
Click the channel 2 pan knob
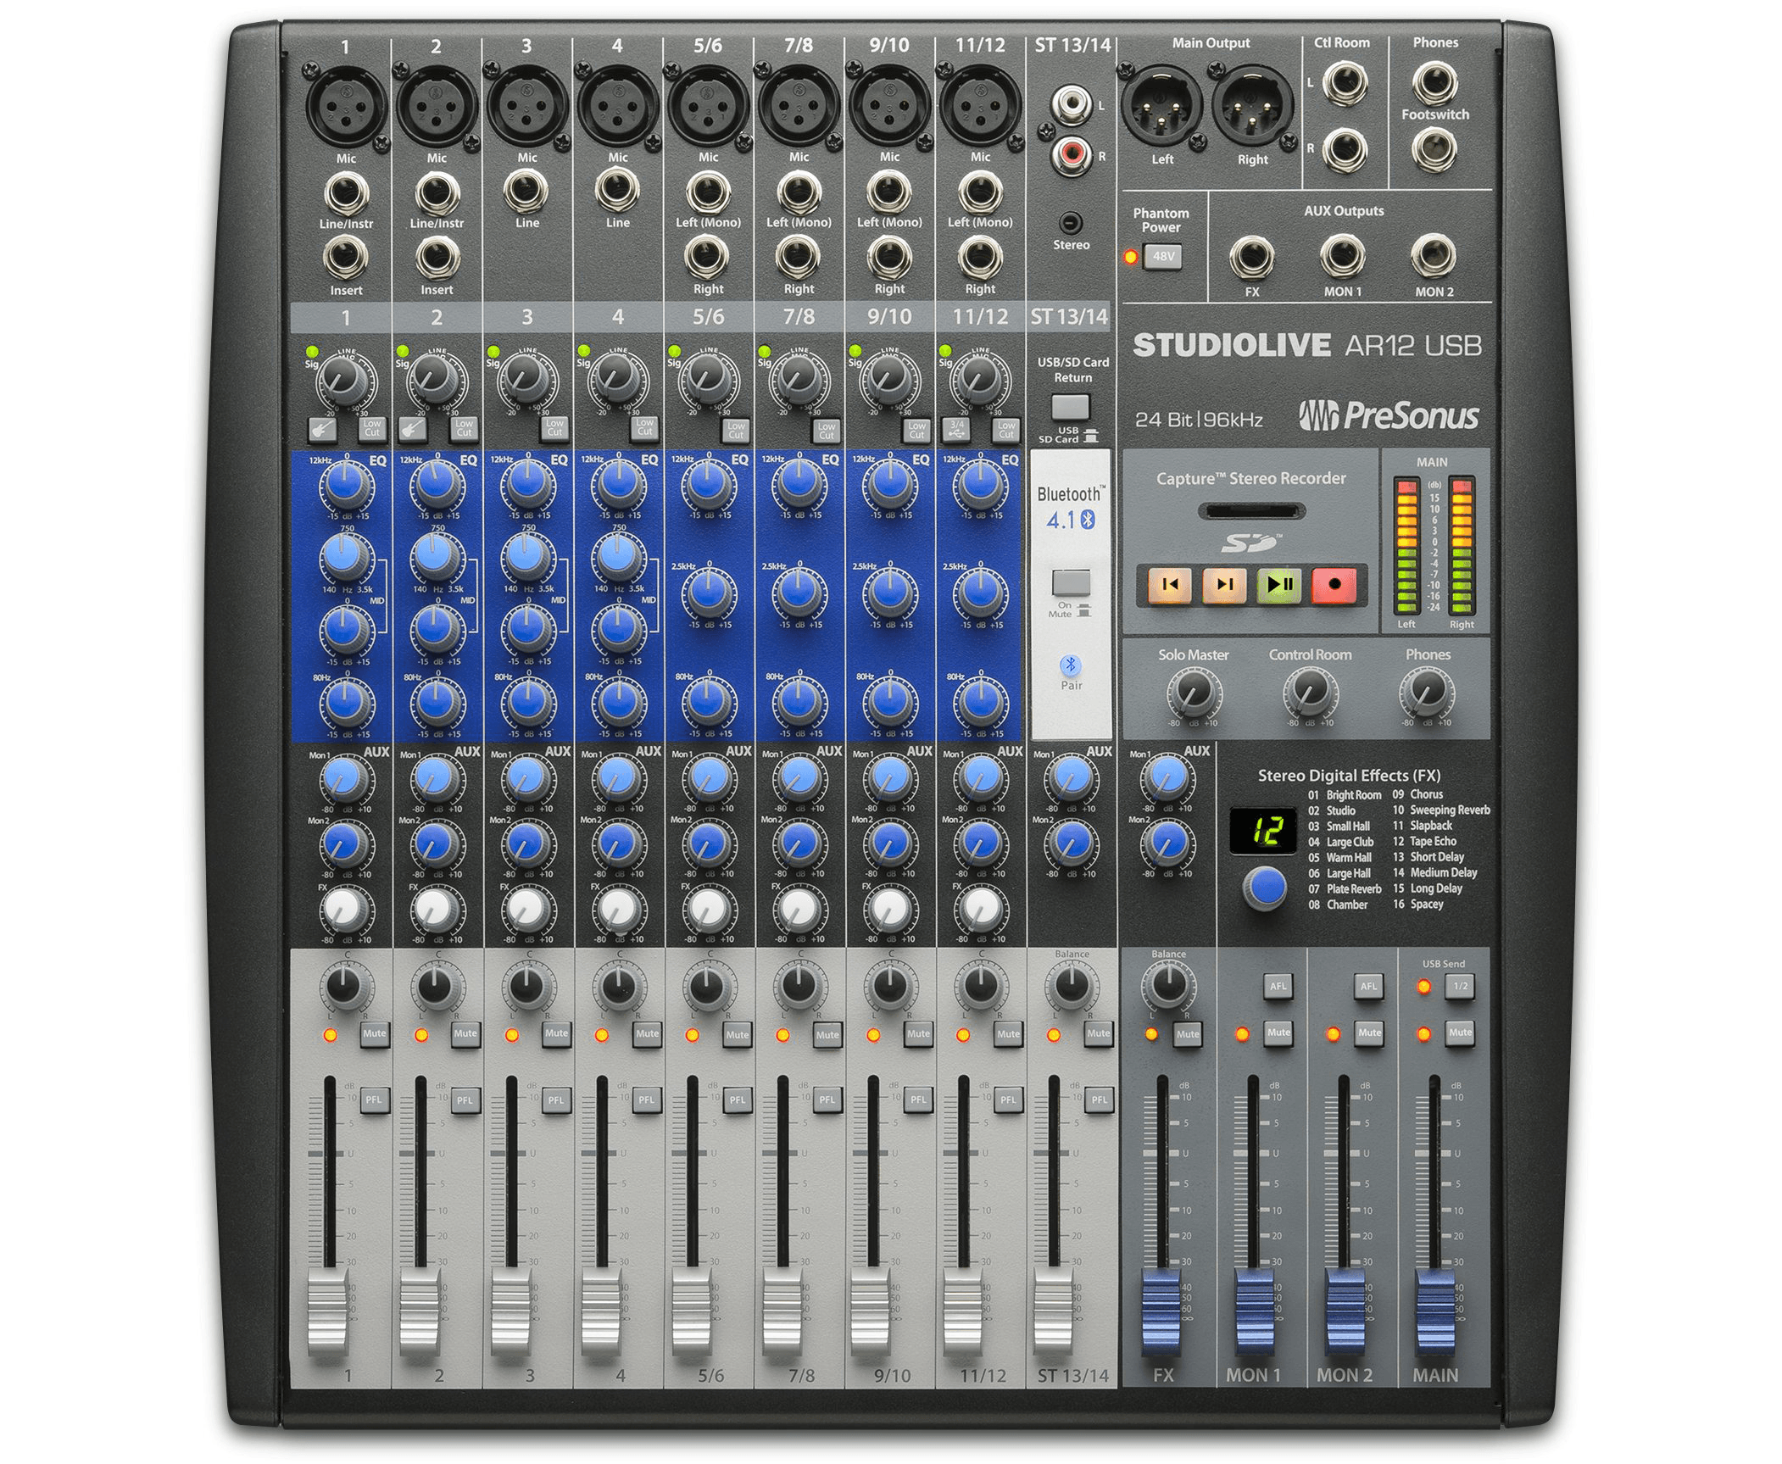(x=436, y=986)
